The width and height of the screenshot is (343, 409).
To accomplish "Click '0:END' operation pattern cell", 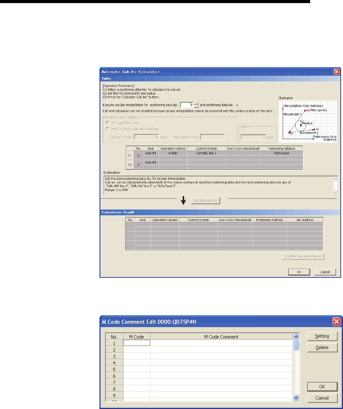I will coord(173,154).
